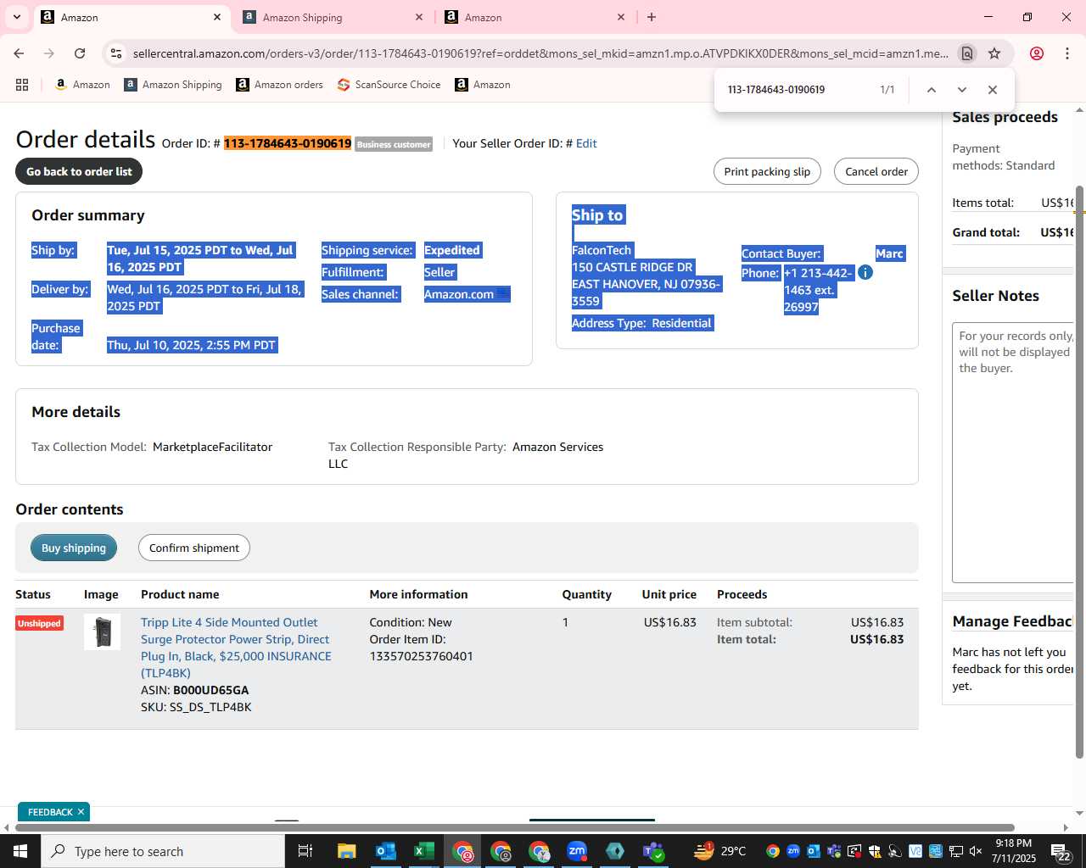Open the Tripp Lite product thumbnail
Image resolution: width=1086 pixels, height=868 pixels.
coord(103,632)
